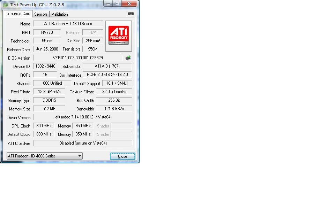335x209 pixels.
Task: Select the Graphics Card tab
Action: click(x=18, y=14)
